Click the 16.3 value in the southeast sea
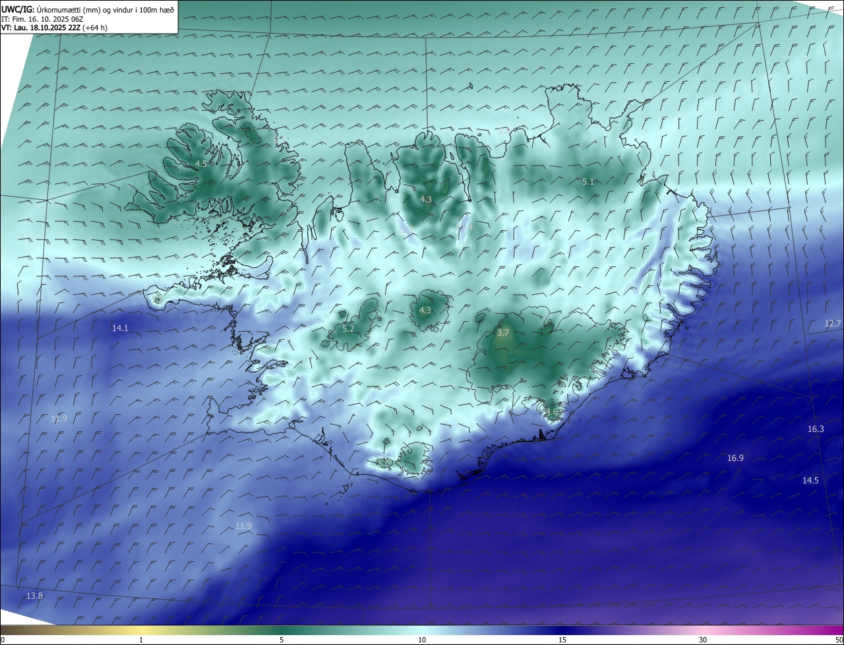The image size is (844, 645). tap(816, 429)
